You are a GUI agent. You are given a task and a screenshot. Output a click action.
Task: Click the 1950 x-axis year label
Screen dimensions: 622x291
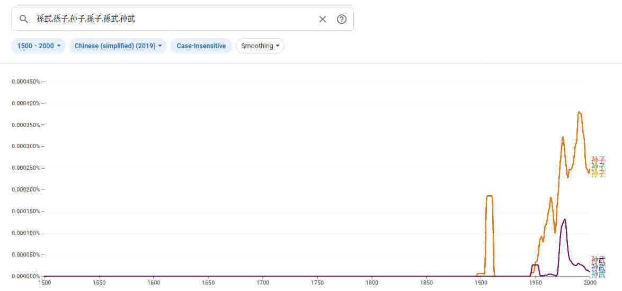click(535, 283)
